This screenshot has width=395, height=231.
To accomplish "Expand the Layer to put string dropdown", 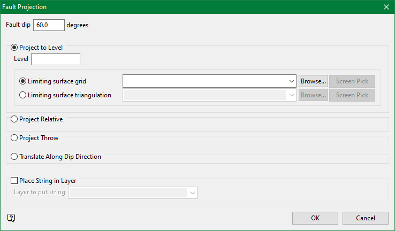I will pyautogui.click(x=192, y=192).
